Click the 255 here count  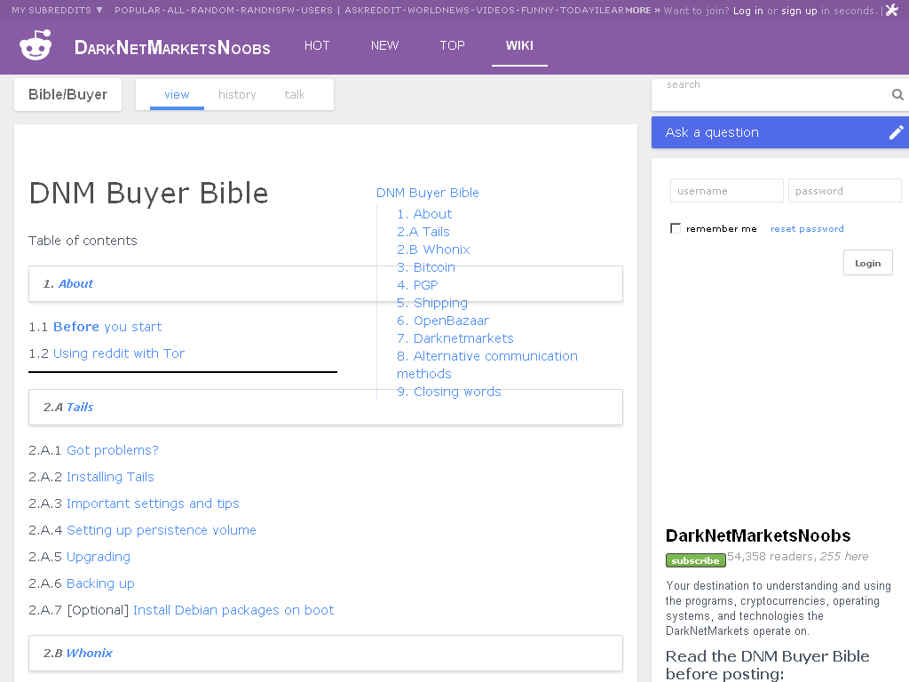coord(844,557)
